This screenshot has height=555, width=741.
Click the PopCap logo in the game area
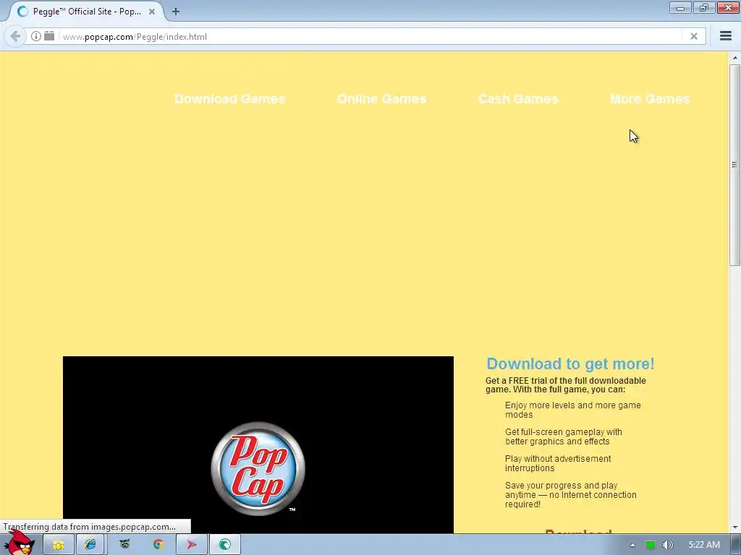point(258,468)
